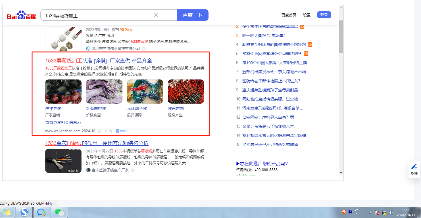Image resolution: width=421 pixels, height=218 pixels.
Task: Click the 深圳市兰博伟业科技有限公司 source link
Action: point(116,49)
